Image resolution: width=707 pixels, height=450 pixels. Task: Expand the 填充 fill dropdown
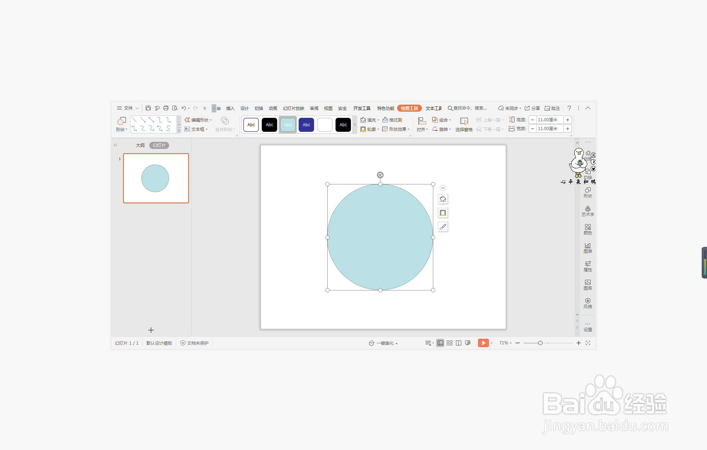tap(378, 120)
